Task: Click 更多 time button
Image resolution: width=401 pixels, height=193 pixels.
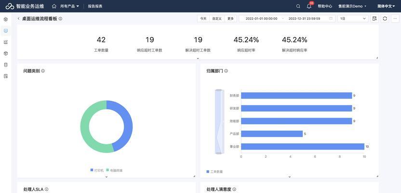Action: (230, 19)
